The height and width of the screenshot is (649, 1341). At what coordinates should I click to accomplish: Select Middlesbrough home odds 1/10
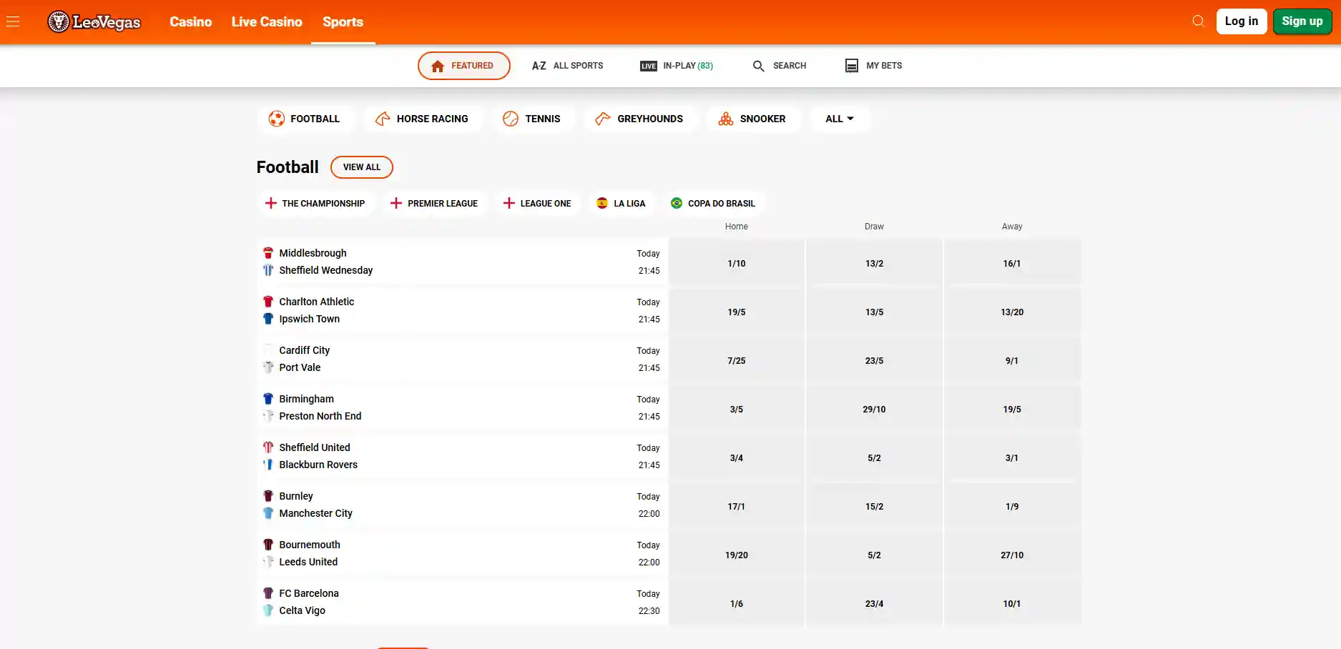(x=737, y=264)
